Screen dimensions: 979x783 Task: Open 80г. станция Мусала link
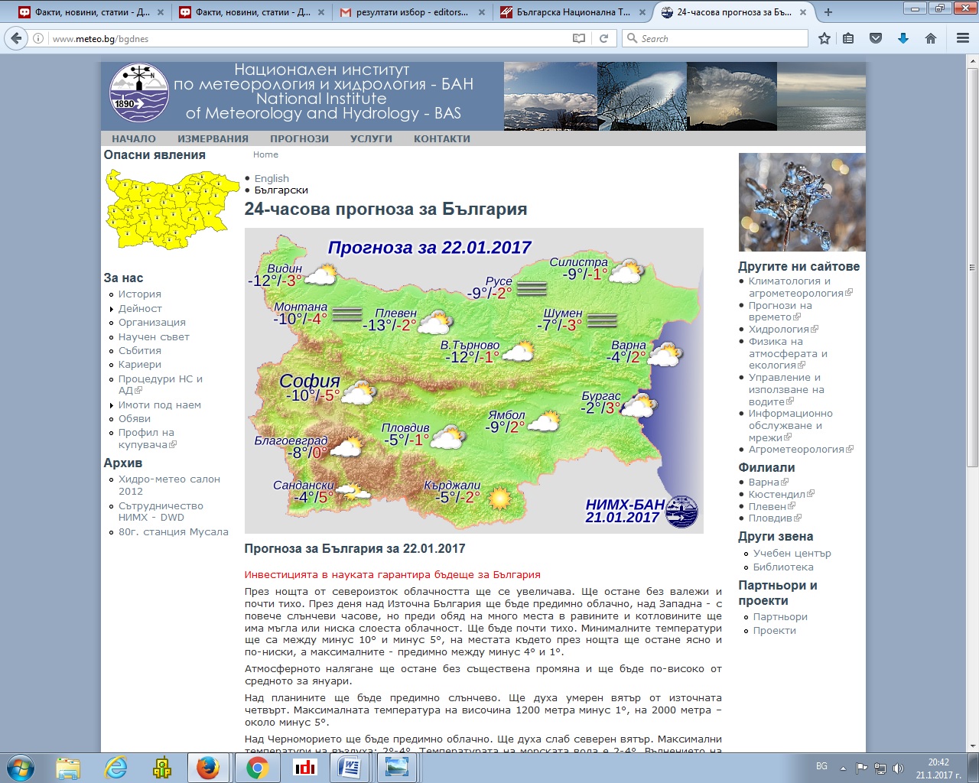tap(174, 532)
